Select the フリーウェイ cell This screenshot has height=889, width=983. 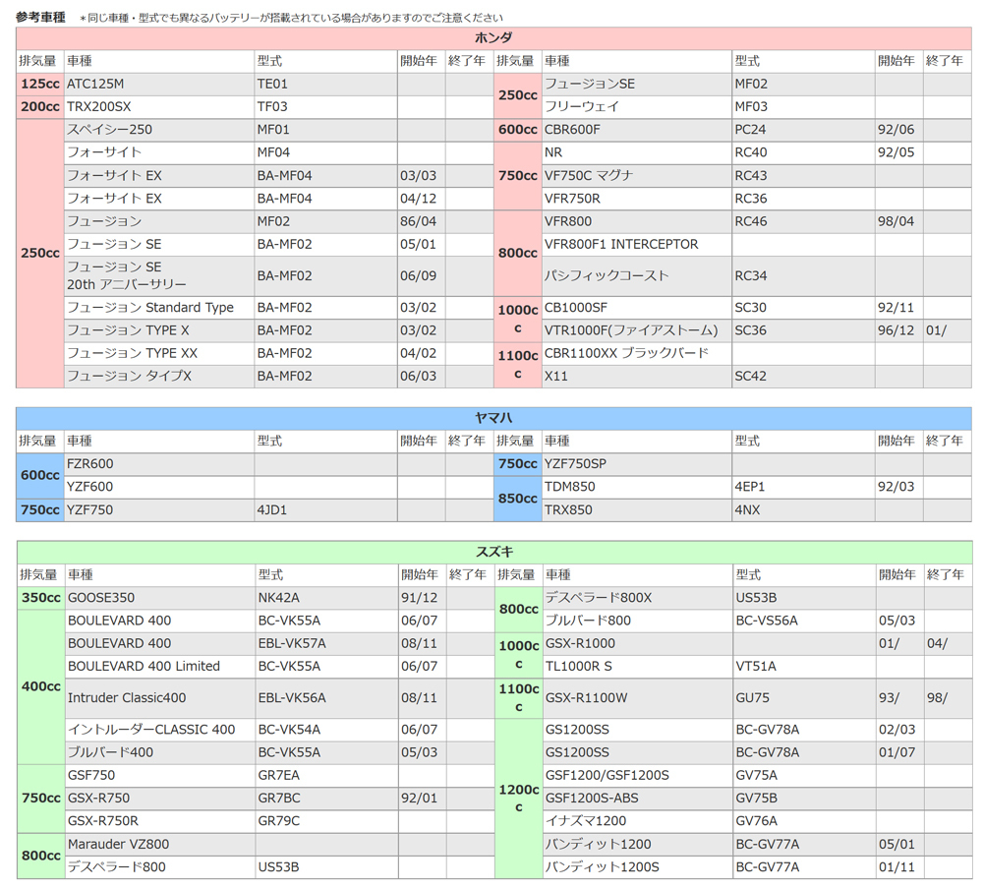click(637, 106)
